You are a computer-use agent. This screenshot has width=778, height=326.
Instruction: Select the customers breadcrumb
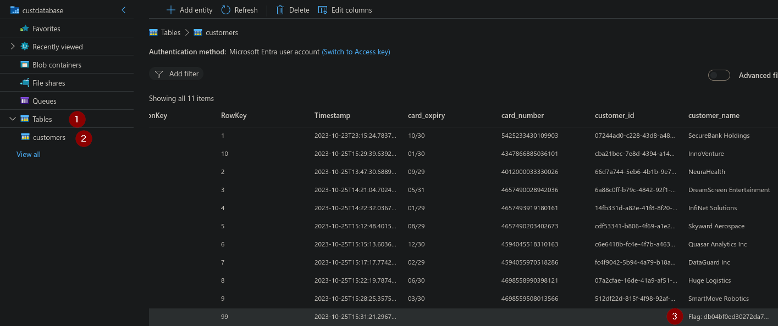[x=222, y=32]
